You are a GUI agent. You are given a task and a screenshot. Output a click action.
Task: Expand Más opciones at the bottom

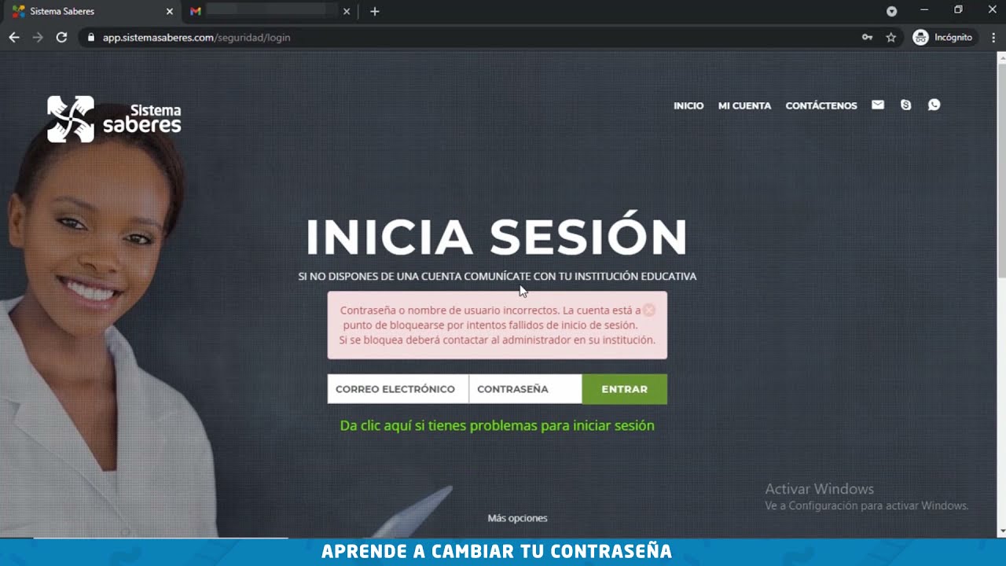tap(517, 518)
